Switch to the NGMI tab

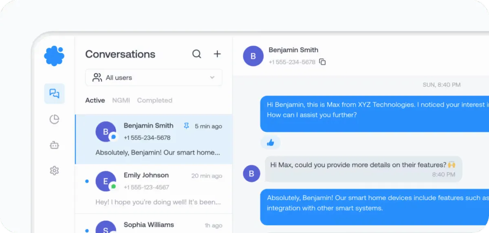(121, 100)
